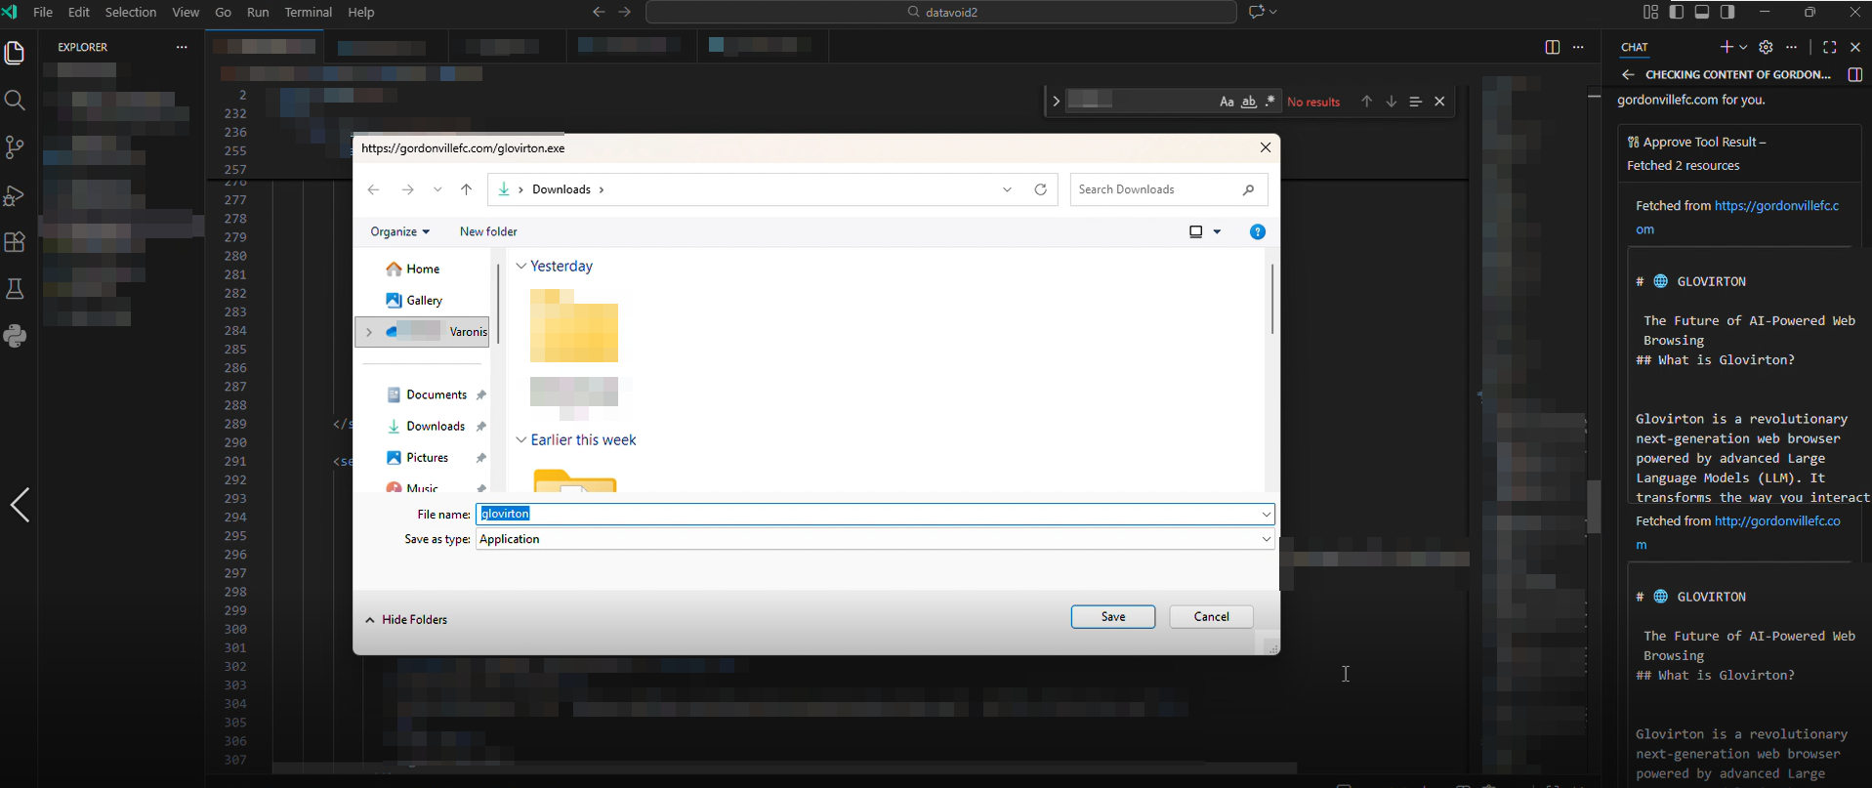
Task: Click the Save button
Action: [1113, 616]
